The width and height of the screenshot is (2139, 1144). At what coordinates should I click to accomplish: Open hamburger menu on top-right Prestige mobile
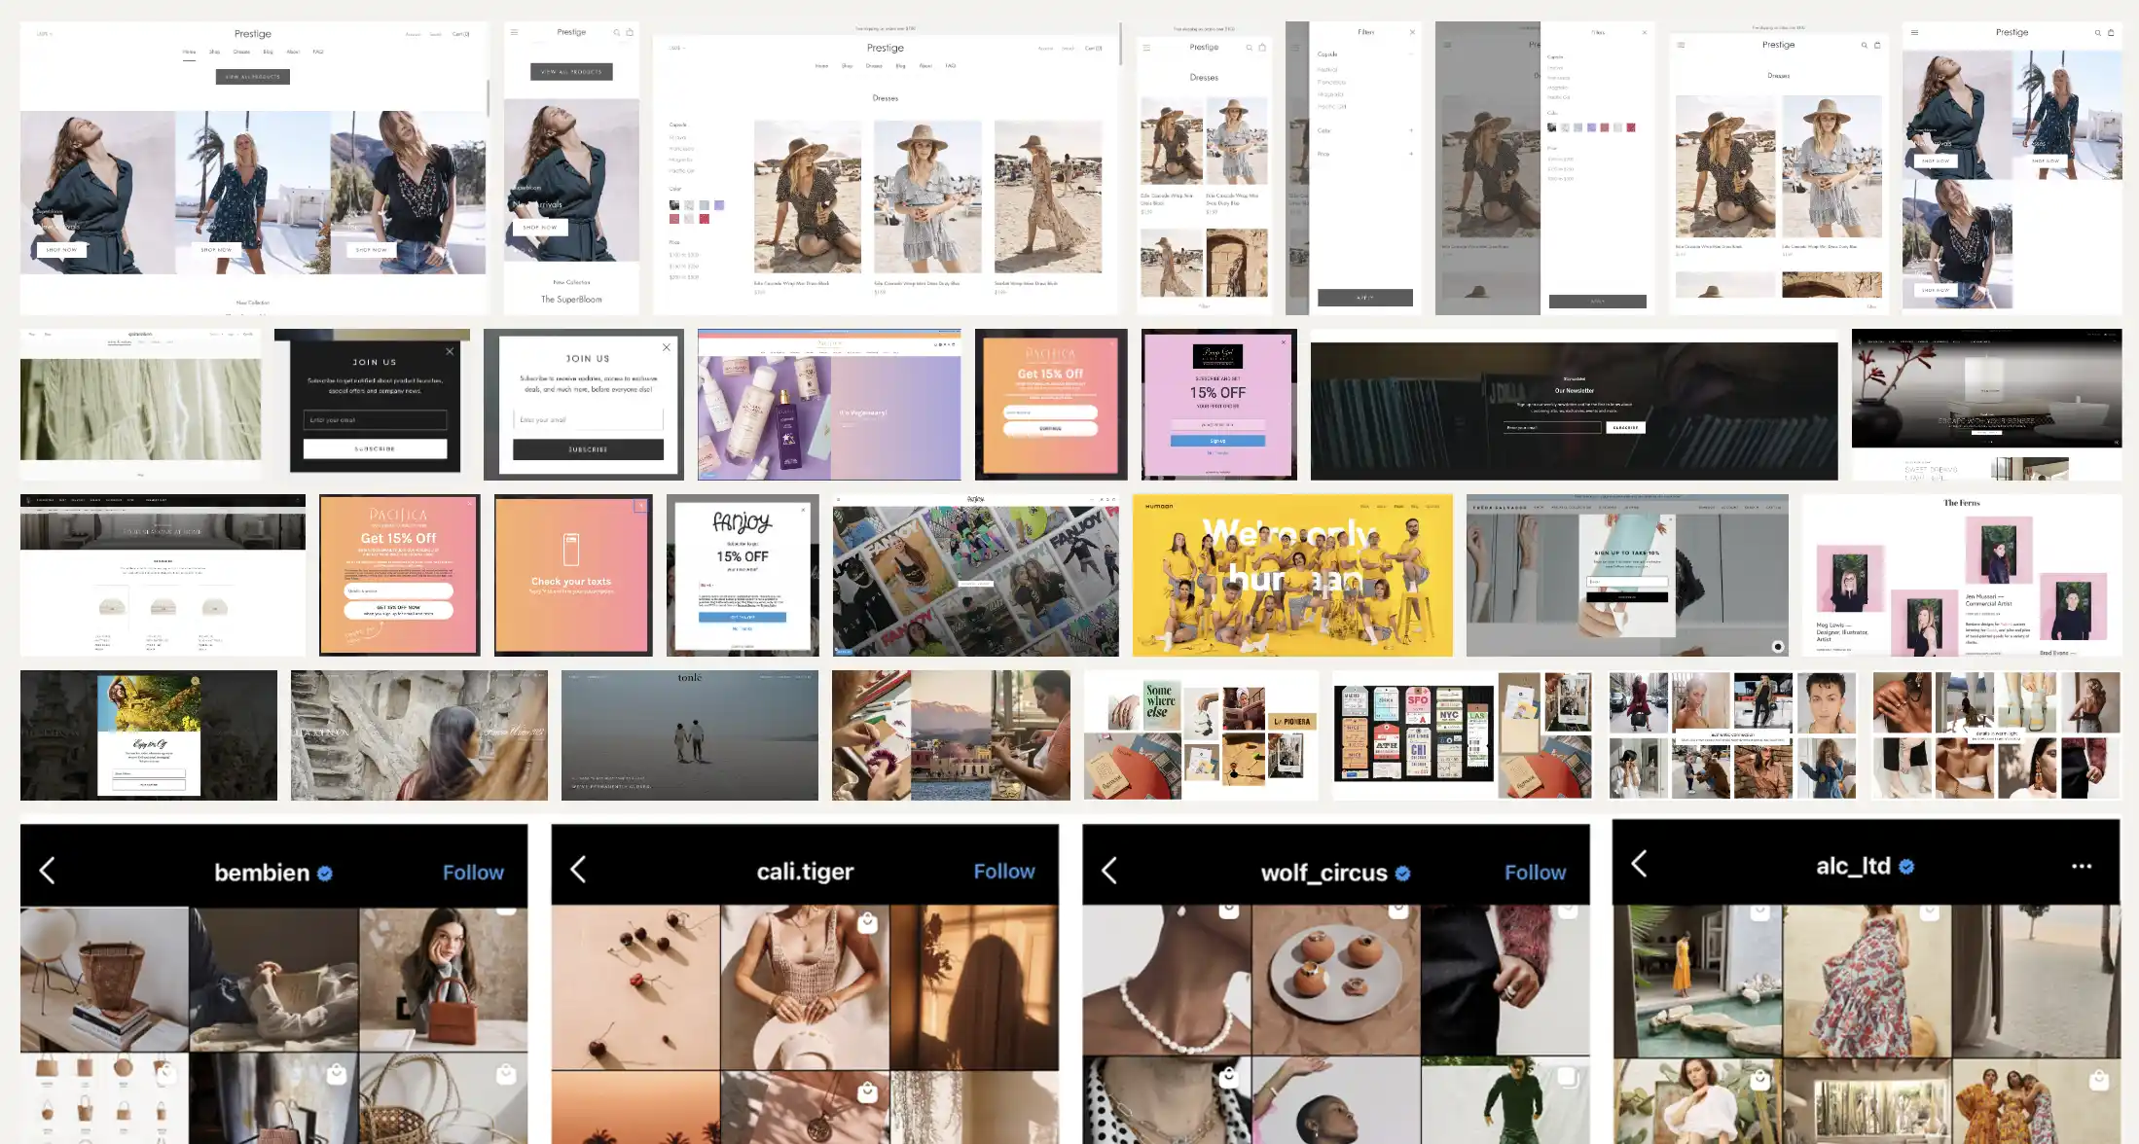pyautogui.click(x=1914, y=33)
